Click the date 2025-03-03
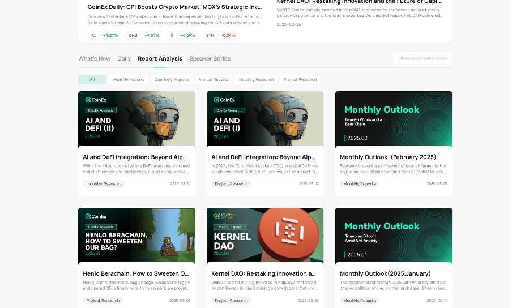Screen dimensions: 512x308 pyautogui.click(x=180, y=301)
